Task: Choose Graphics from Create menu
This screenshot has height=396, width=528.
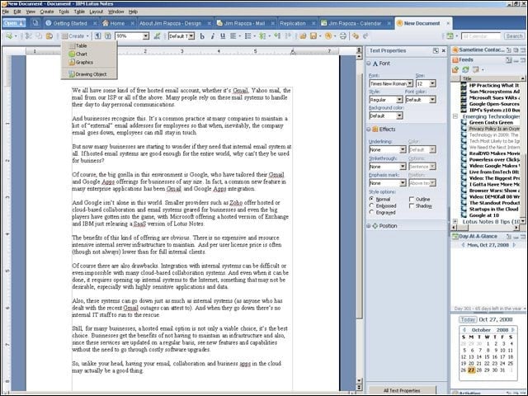Action: (x=89, y=63)
